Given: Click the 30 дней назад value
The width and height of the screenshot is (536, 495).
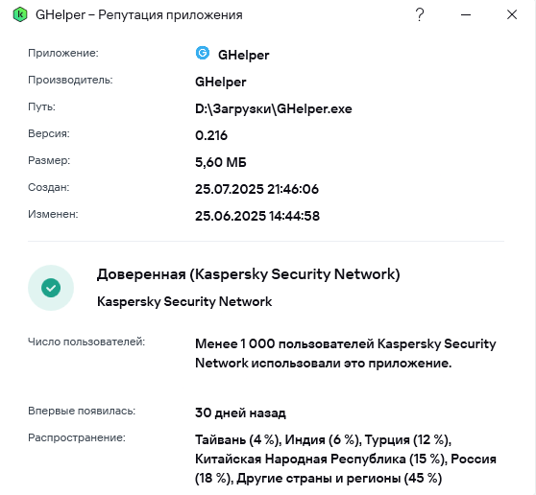Looking at the screenshot, I should click(240, 413).
